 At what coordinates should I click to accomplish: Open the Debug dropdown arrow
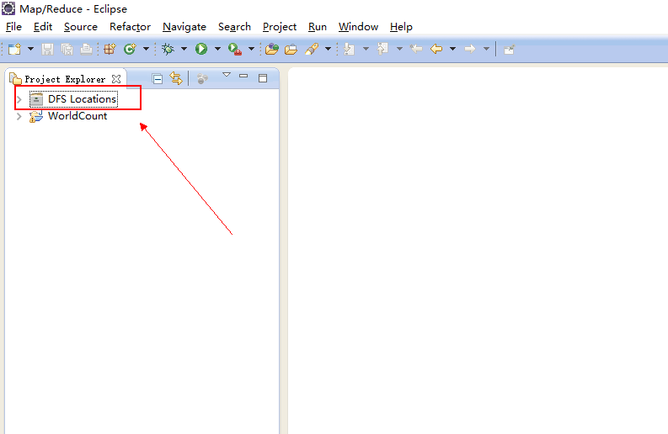coord(184,49)
